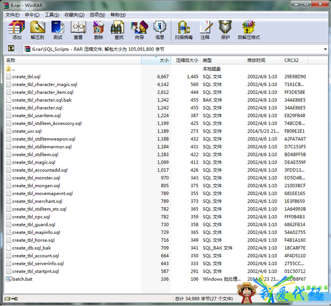This screenshot has height=306, width=331.
Task: Select file create_usr.sql
Action: click(x=27, y=131)
